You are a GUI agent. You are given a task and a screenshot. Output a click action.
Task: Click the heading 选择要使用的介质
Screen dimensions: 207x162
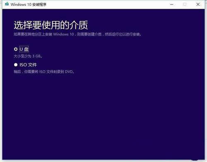(51, 25)
